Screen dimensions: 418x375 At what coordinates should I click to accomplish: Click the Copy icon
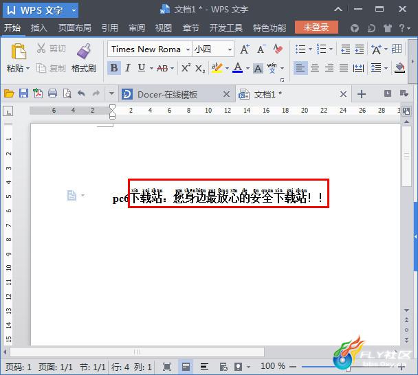coord(41,68)
